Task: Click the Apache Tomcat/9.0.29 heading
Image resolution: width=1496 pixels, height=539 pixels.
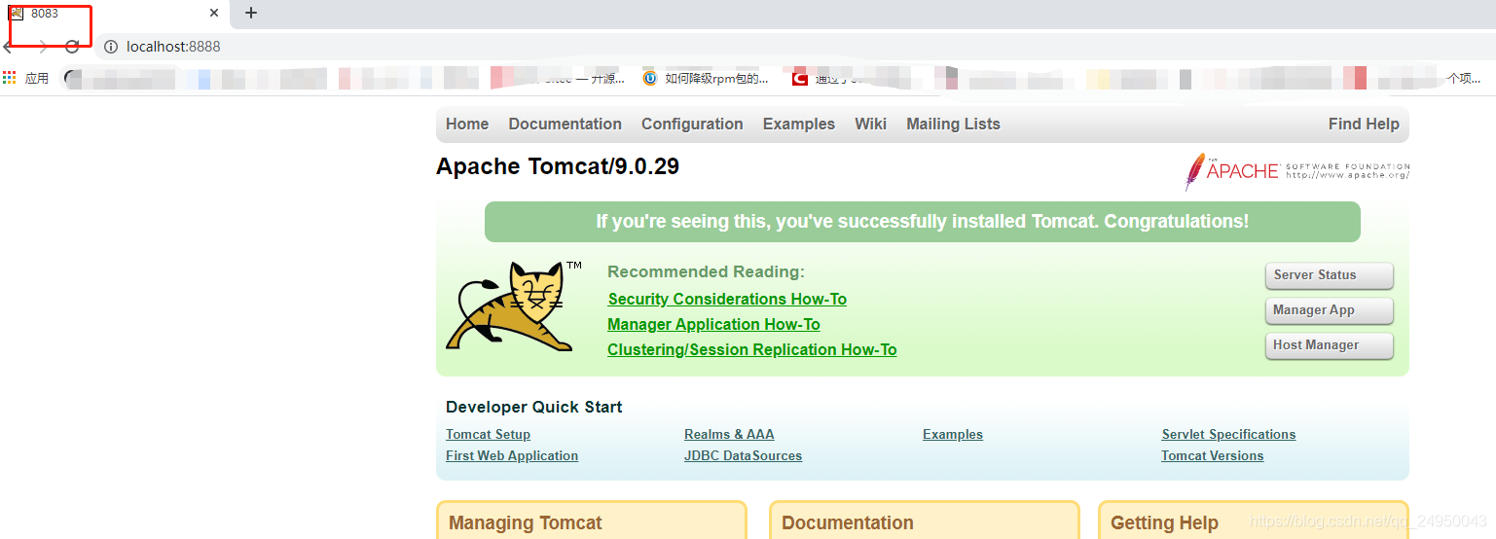Action: (558, 166)
